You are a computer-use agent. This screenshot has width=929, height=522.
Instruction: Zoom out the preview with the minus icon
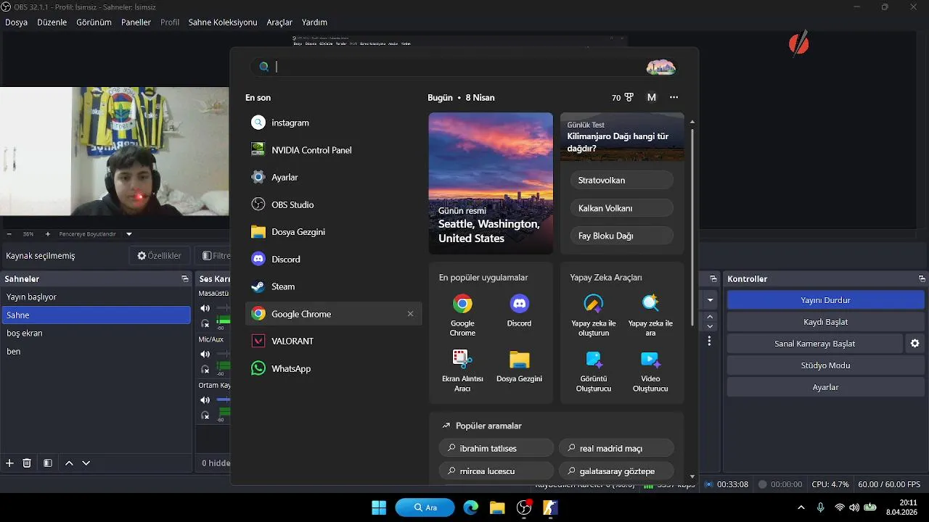click(9, 234)
